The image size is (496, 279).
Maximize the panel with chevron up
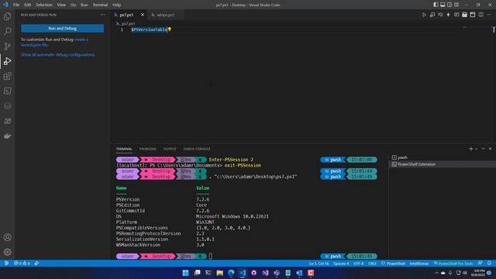click(483, 149)
